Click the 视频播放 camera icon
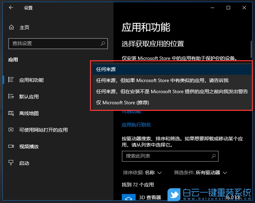The height and width of the screenshot is (203, 255). 11,146
